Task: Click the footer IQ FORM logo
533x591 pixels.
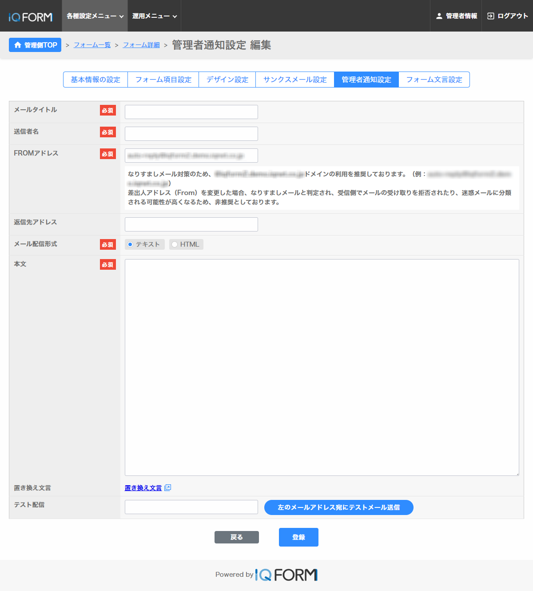Action: (x=286, y=575)
